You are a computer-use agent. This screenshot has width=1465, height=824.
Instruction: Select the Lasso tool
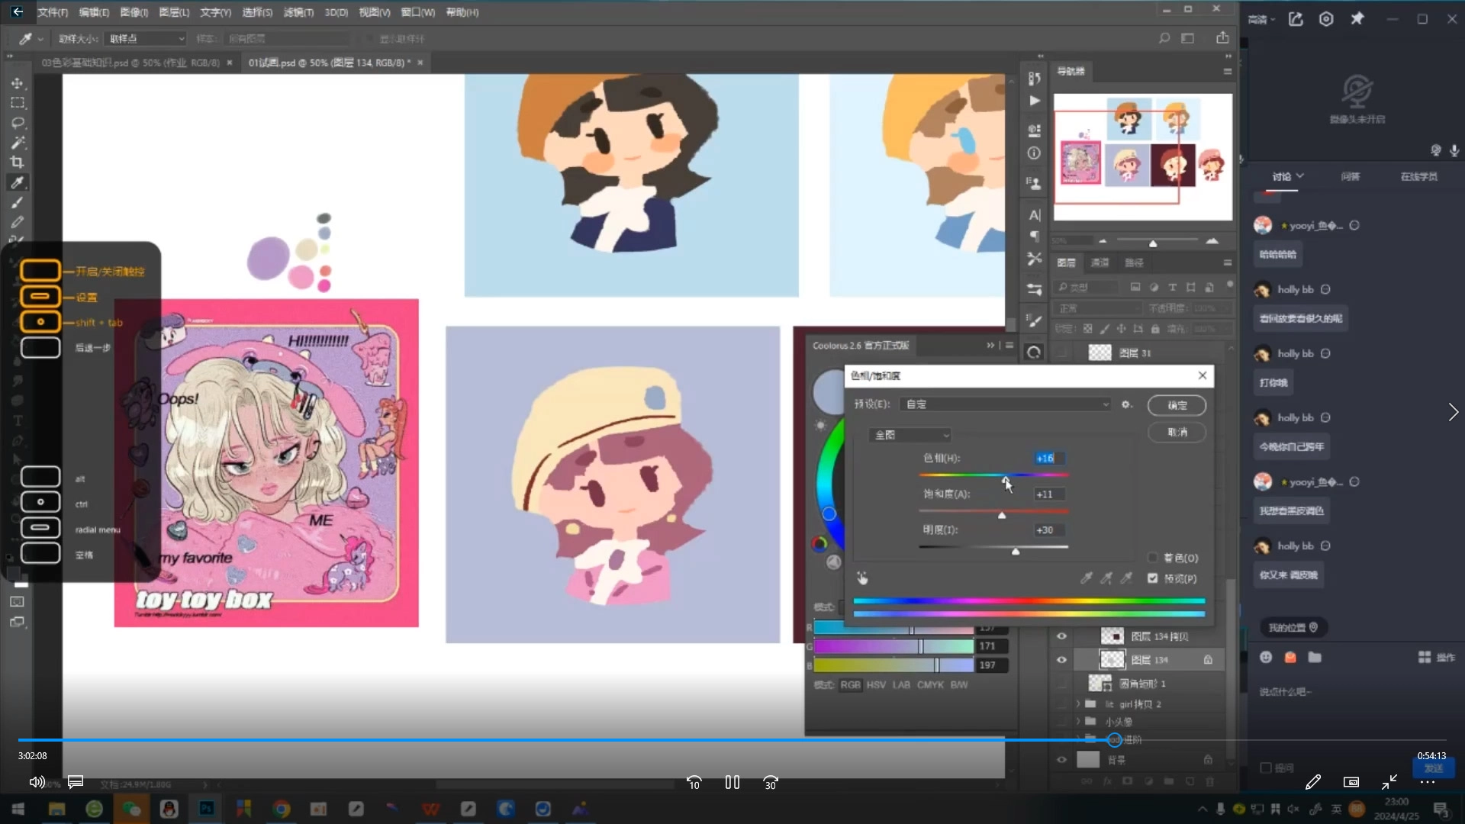[x=18, y=122]
